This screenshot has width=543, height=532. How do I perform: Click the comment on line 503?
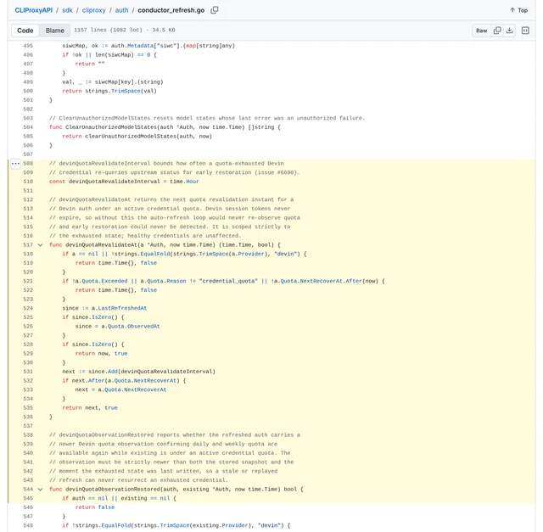click(x=207, y=118)
